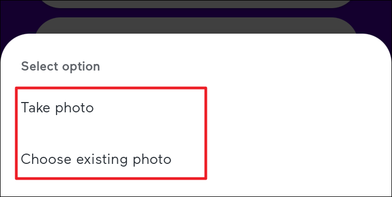Tap the upper gray card behind sheet

click(196, 4)
